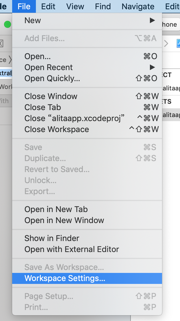Open the Edit menu
The width and height of the screenshot is (180, 321).
pos(48,6)
